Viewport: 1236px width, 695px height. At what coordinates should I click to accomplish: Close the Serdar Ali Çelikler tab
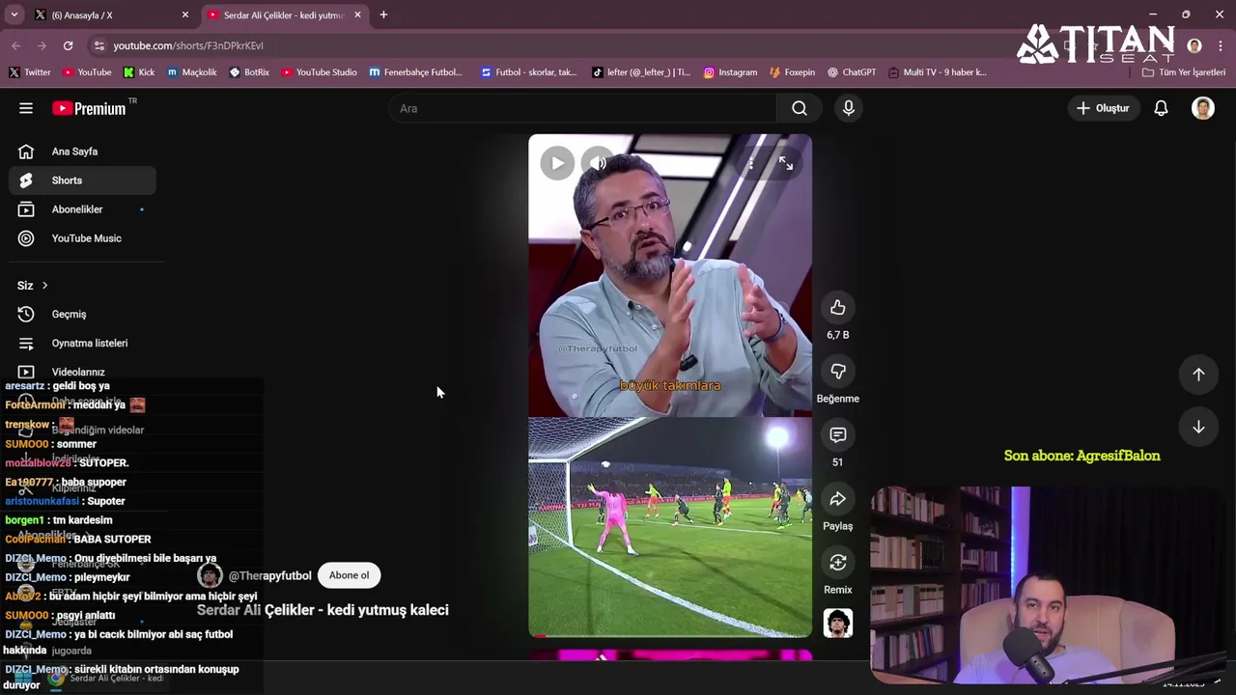click(x=357, y=15)
